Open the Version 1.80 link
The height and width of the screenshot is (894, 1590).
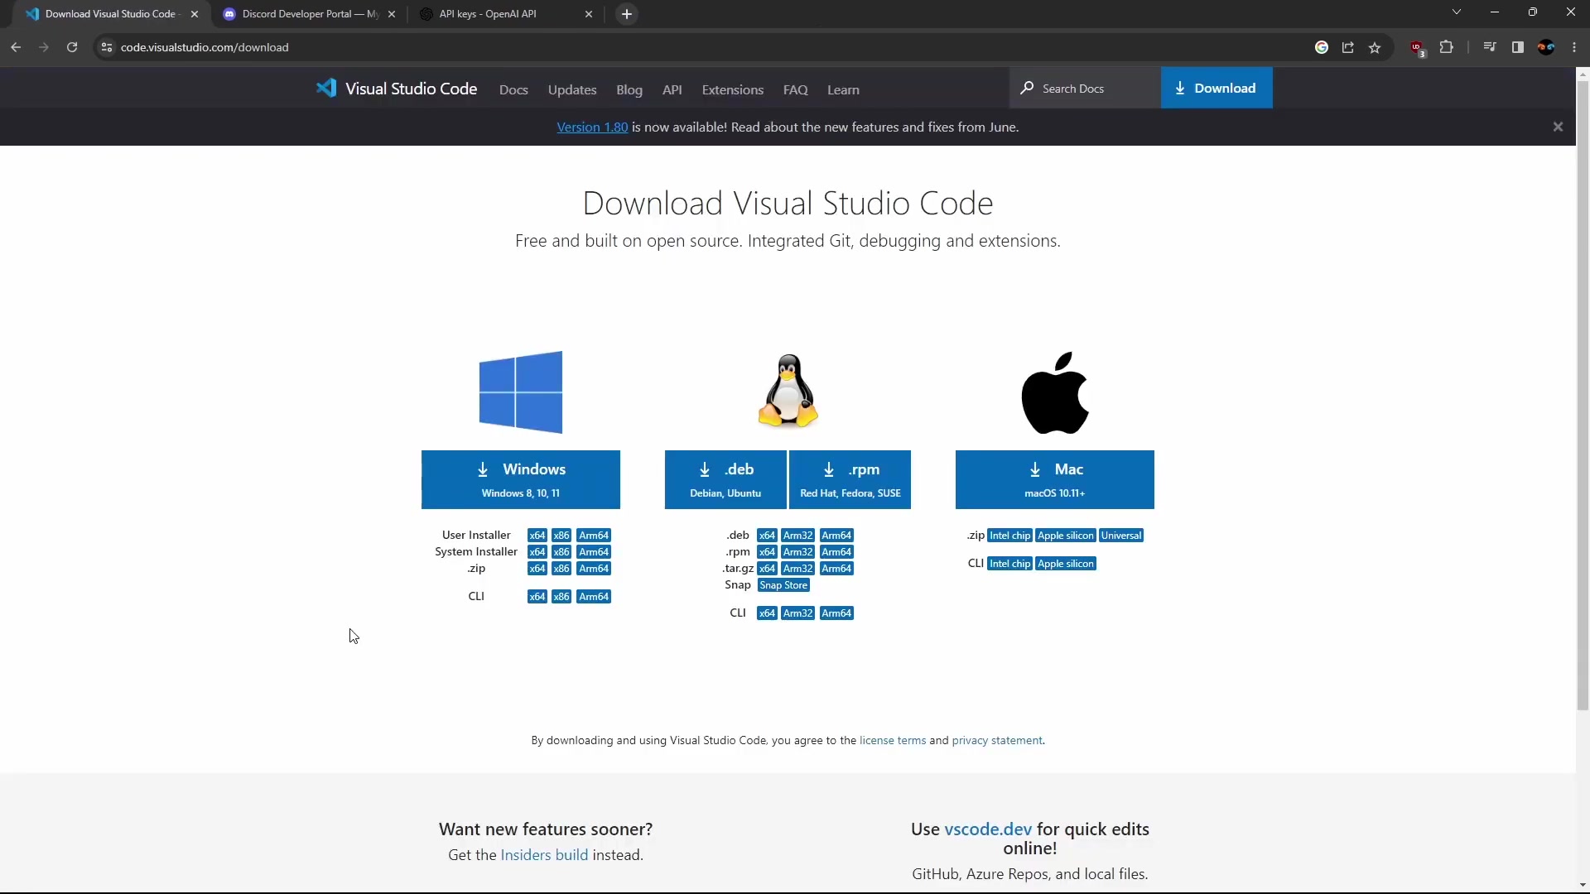pos(592,127)
